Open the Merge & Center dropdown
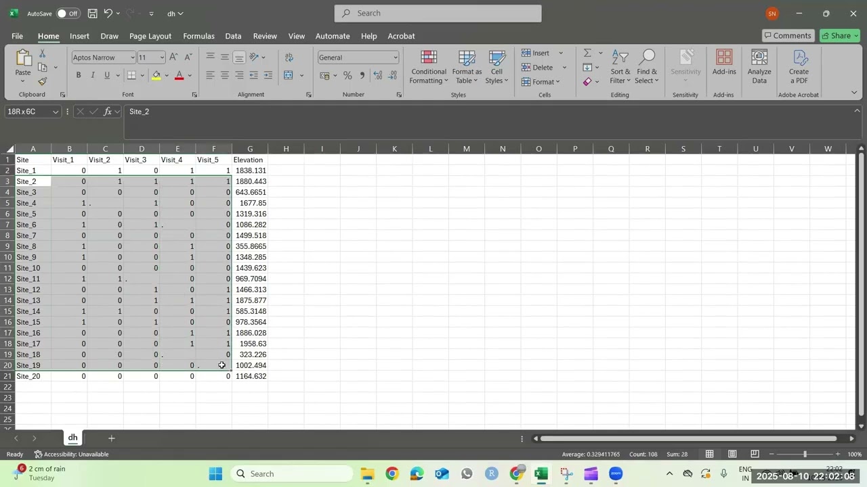This screenshot has width=867, height=487. (301, 75)
